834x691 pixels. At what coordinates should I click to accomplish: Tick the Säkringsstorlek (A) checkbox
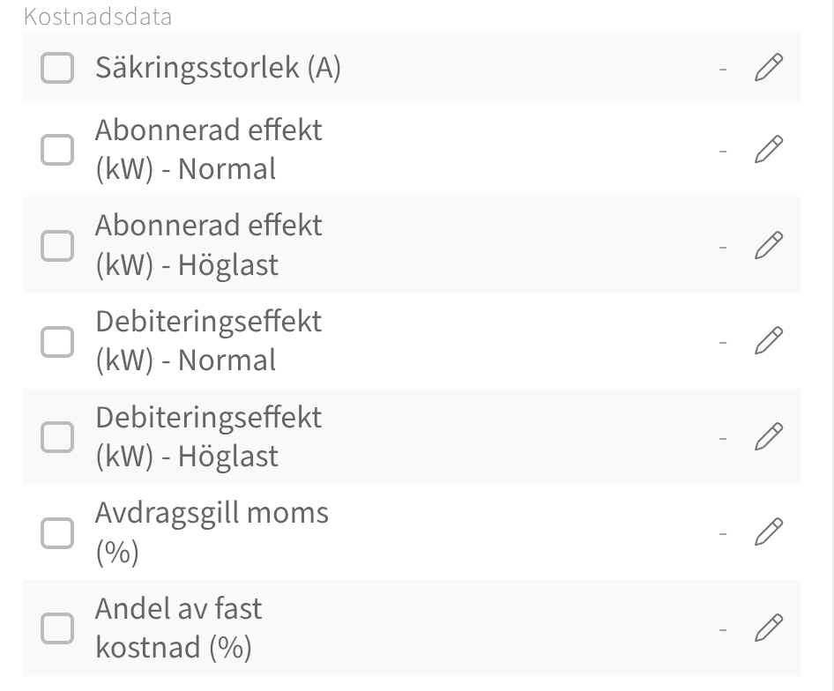pyautogui.click(x=58, y=68)
